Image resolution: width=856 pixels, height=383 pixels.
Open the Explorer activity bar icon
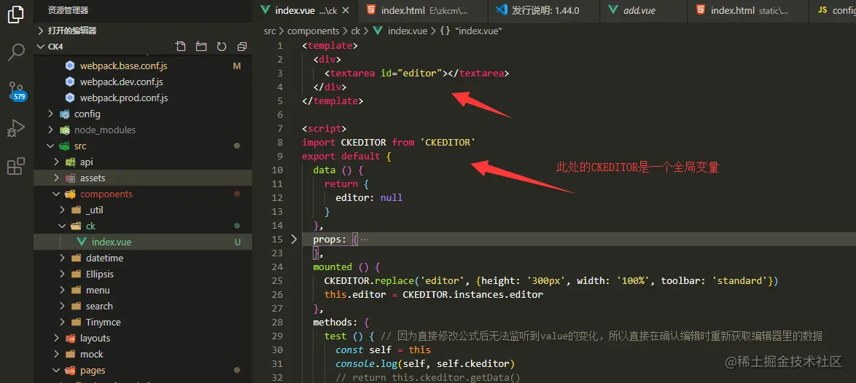tap(16, 14)
